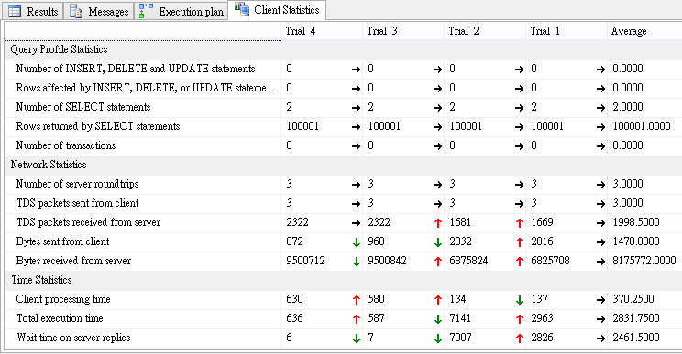
Task: Open the Execution plan tab
Action: [x=181, y=11]
